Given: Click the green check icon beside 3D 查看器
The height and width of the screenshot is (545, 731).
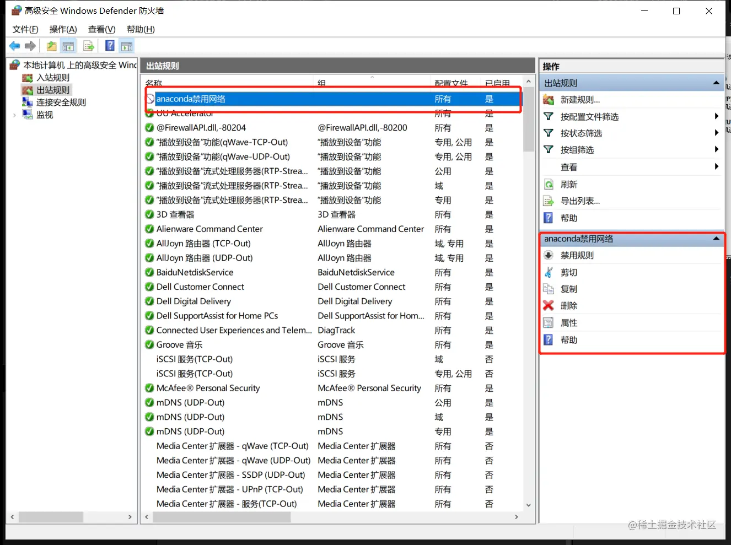Looking at the screenshot, I should pyautogui.click(x=149, y=214).
